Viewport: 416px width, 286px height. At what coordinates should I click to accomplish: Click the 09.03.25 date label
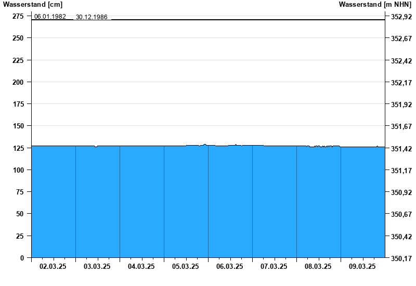(362, 266)
